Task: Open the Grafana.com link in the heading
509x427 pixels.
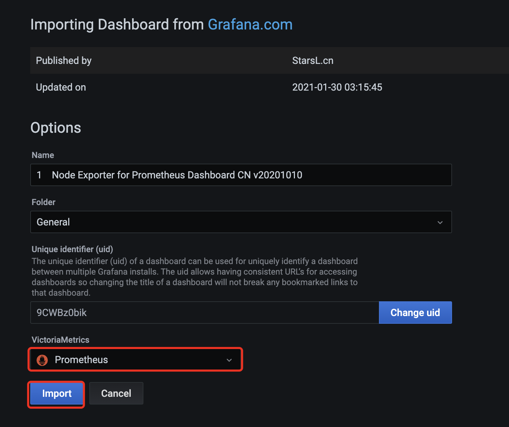Action: coord(250,25)
